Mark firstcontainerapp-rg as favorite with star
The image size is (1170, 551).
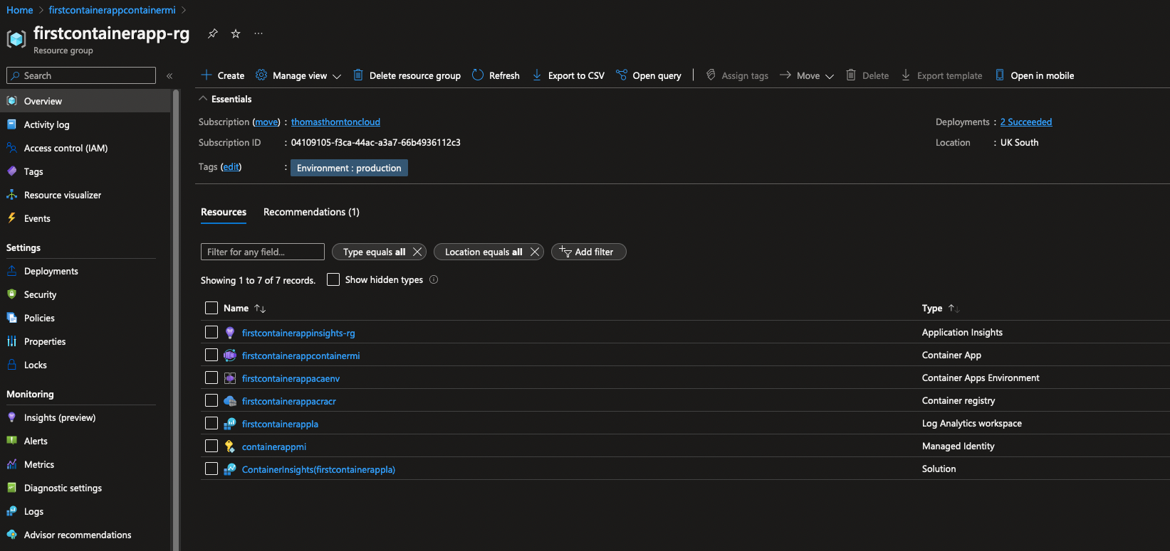(x=236, y=33)
